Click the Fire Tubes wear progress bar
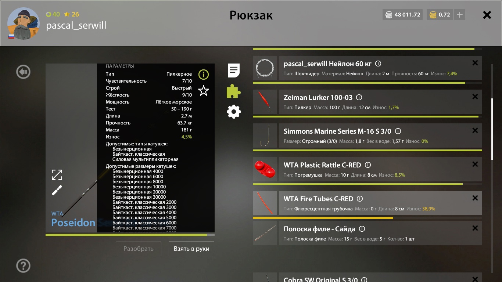 367,218
